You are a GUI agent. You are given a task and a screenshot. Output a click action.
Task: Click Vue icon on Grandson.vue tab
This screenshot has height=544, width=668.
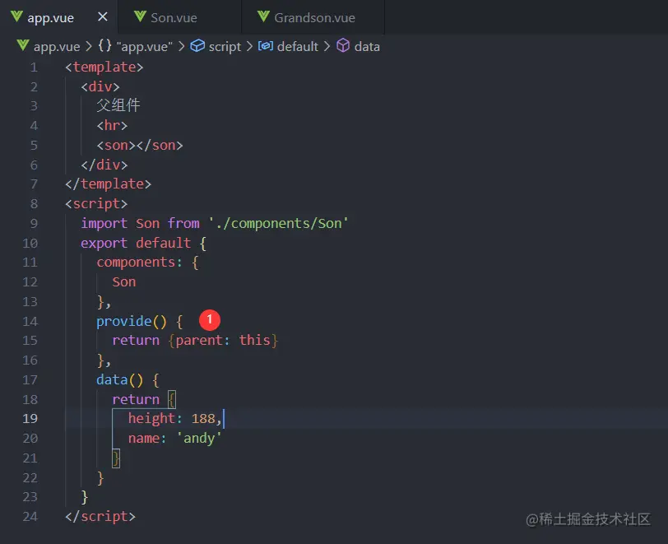point(264,16)
